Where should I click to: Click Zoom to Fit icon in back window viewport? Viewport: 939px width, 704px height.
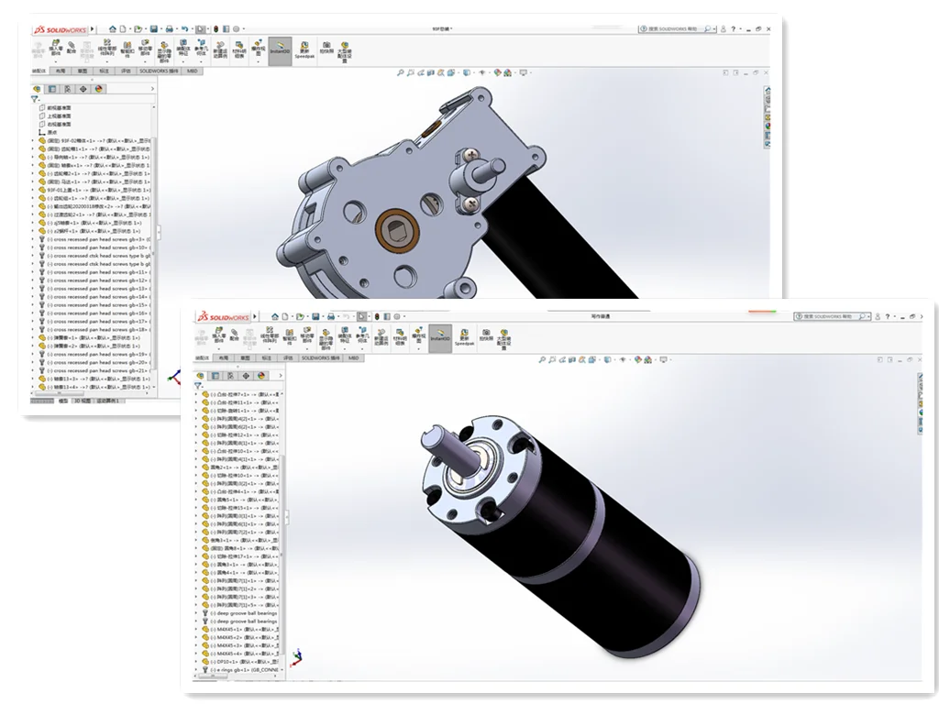[400, 72]
